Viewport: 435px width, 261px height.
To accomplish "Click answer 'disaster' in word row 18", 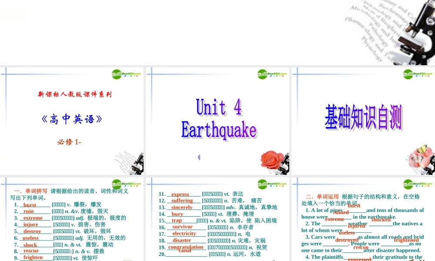I will click(x=182, y=240).
